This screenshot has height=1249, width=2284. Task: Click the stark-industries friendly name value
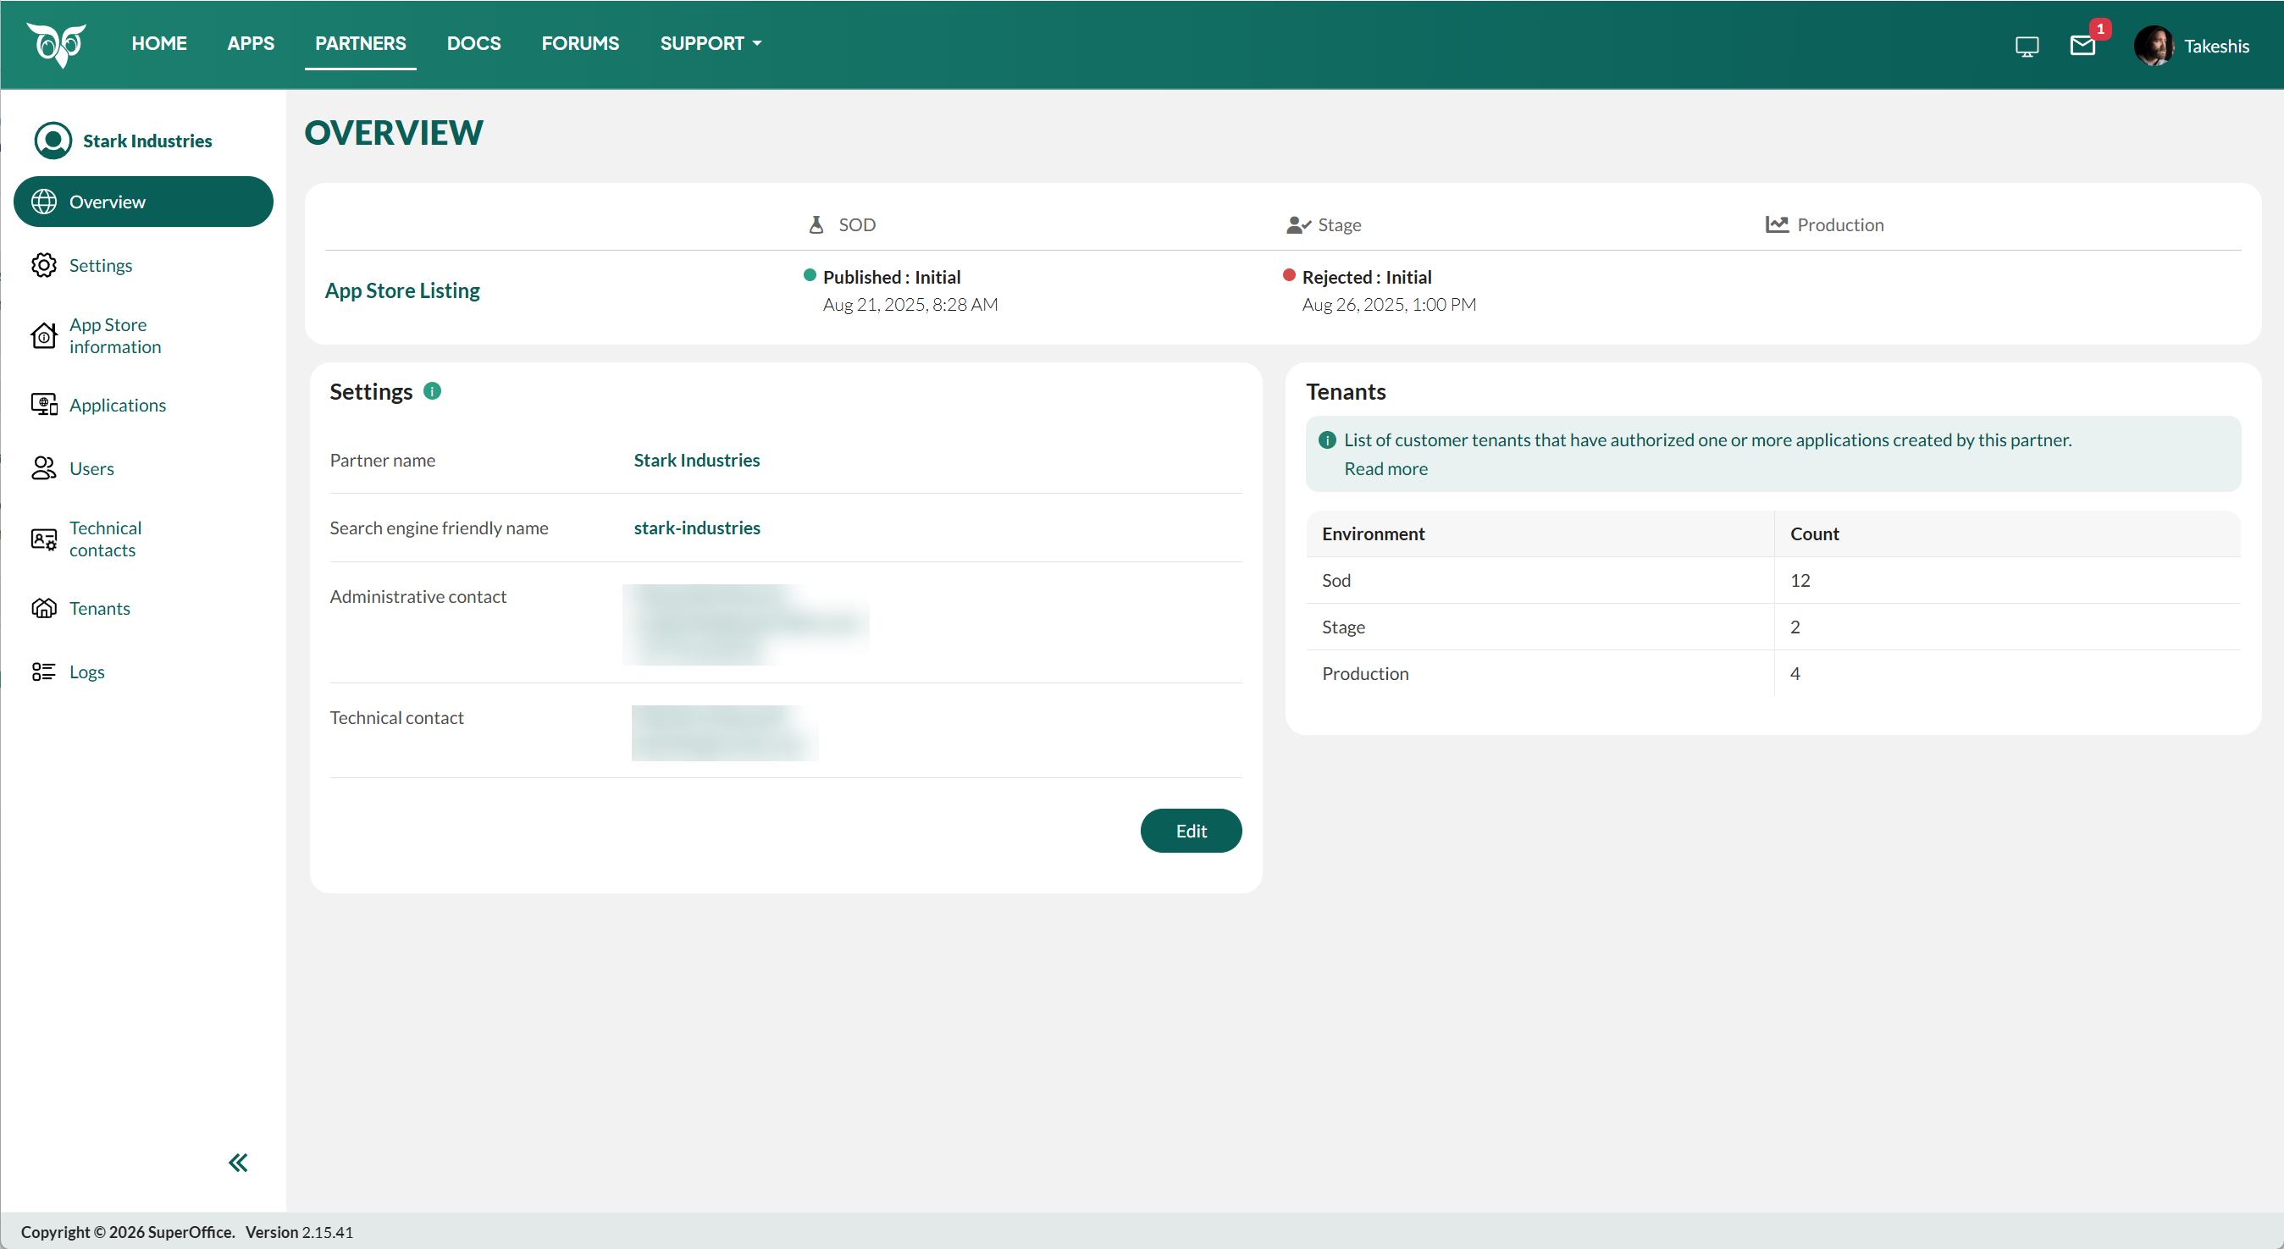(697, 528)
